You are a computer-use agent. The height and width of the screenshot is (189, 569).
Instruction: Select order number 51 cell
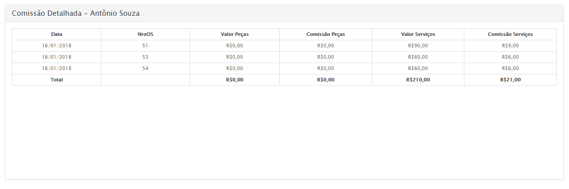coord(145,45)
